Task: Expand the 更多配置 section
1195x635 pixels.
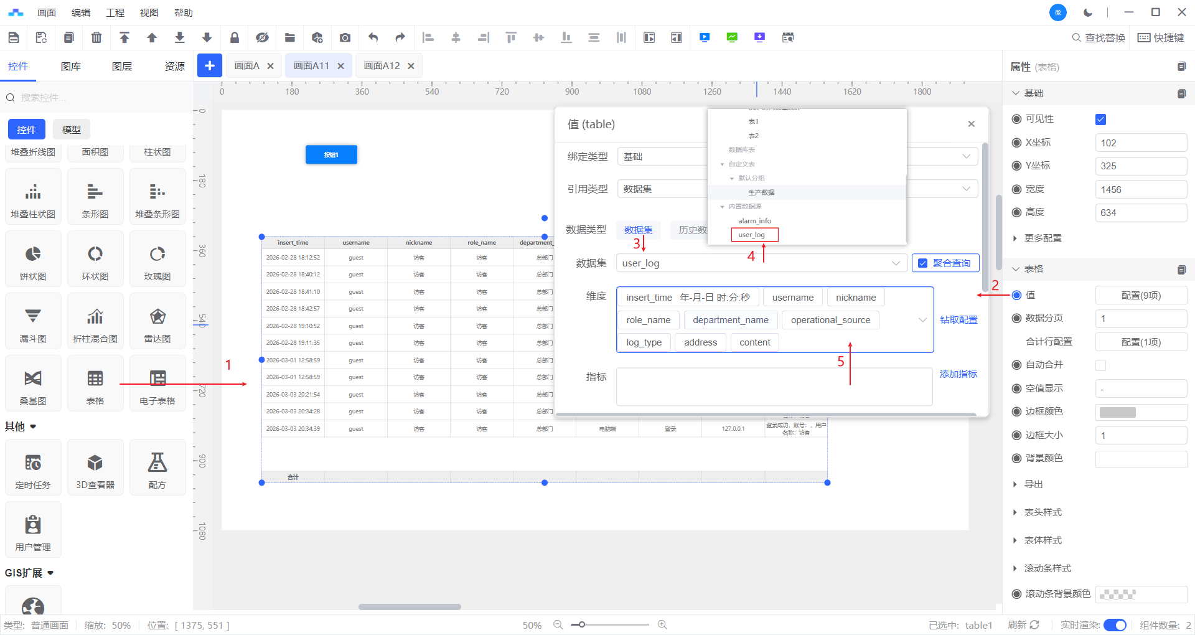Action: click(x=1043, y=238)
